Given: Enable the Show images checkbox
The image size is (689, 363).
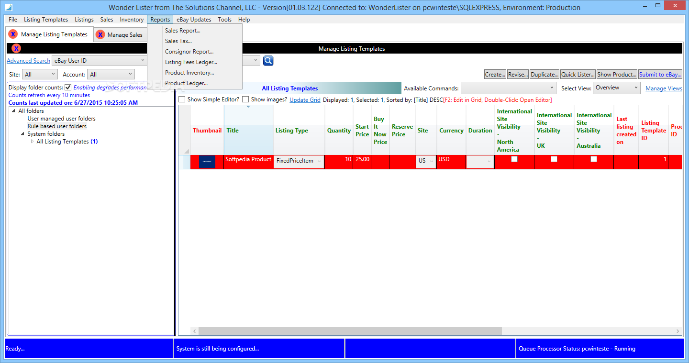Looking at the screenshot, I should point(245,99).
